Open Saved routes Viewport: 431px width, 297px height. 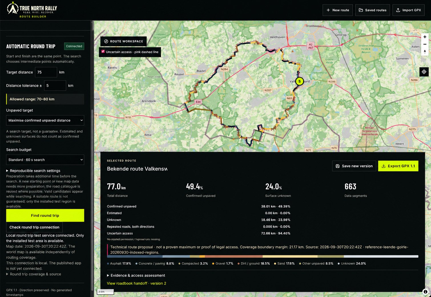[372, 10]
